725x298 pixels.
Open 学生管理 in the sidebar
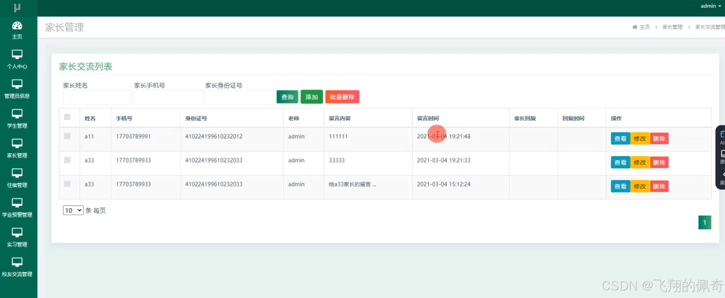[17, 119]
